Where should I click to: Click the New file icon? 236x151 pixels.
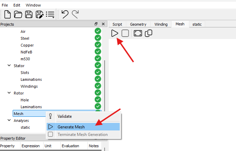[x=8, y=14]
